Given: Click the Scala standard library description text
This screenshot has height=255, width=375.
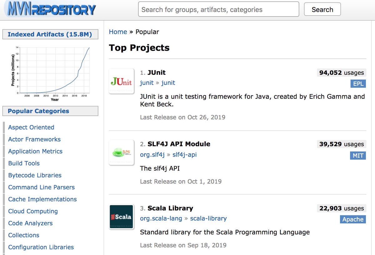Looking at the screenshot, I should pyautogui.click(x=225, y=232).
